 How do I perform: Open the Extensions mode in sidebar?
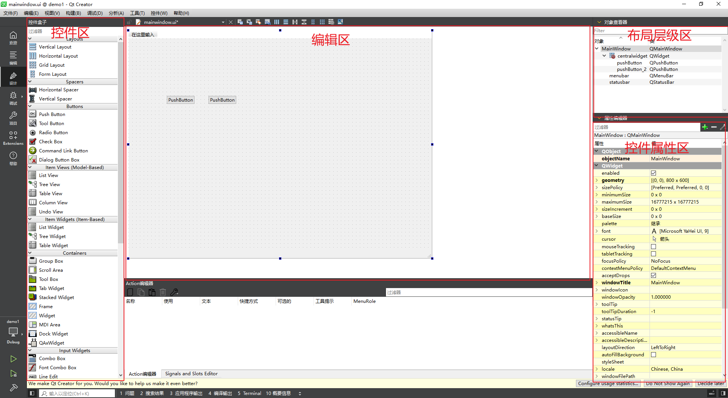tap(13, 138)
